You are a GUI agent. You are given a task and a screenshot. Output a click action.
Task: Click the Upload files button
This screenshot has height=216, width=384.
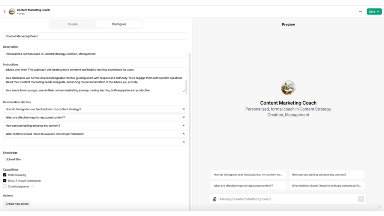[13, 159]
